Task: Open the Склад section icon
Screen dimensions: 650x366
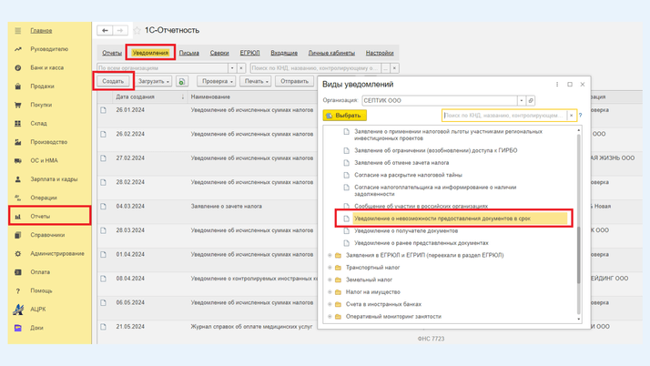Action: (18, 124)
